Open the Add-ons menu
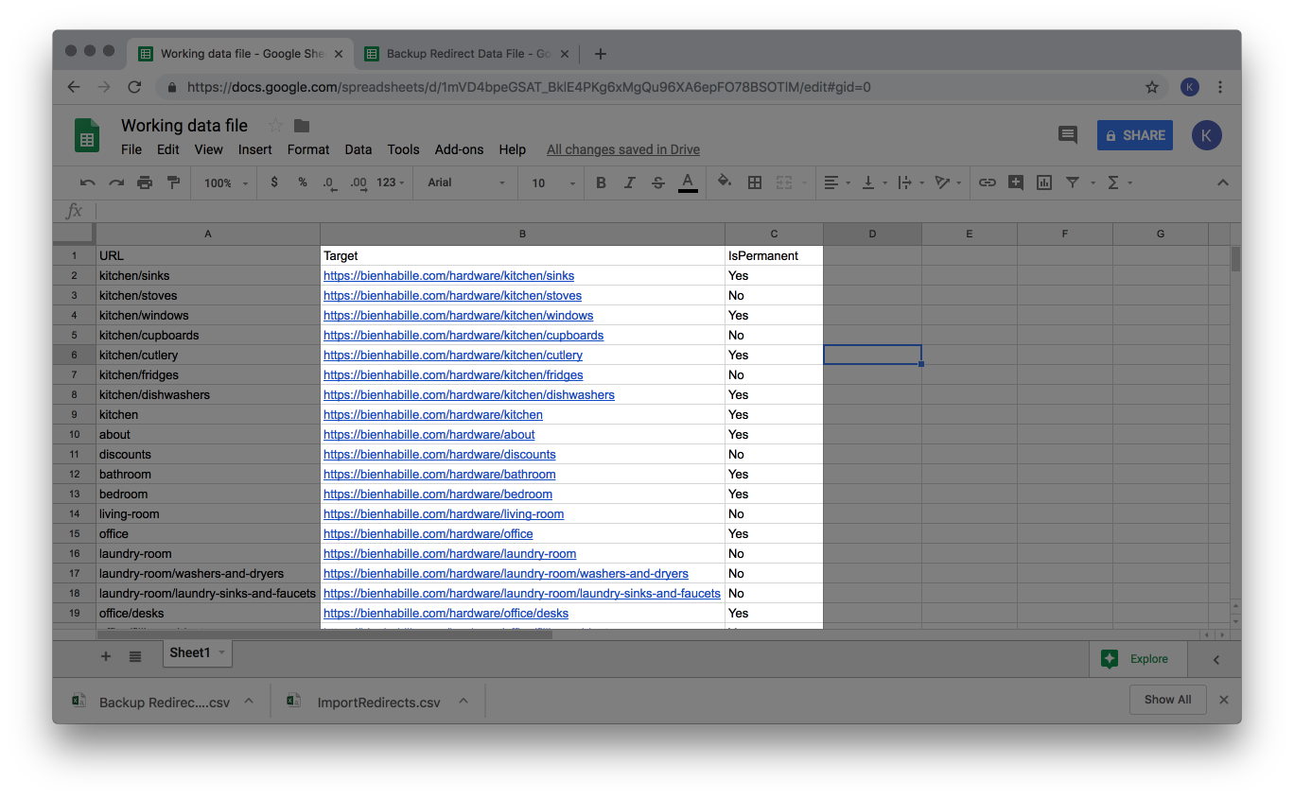Image resolution: width=1294 pixels, height=799 pixels. [459, 149]
